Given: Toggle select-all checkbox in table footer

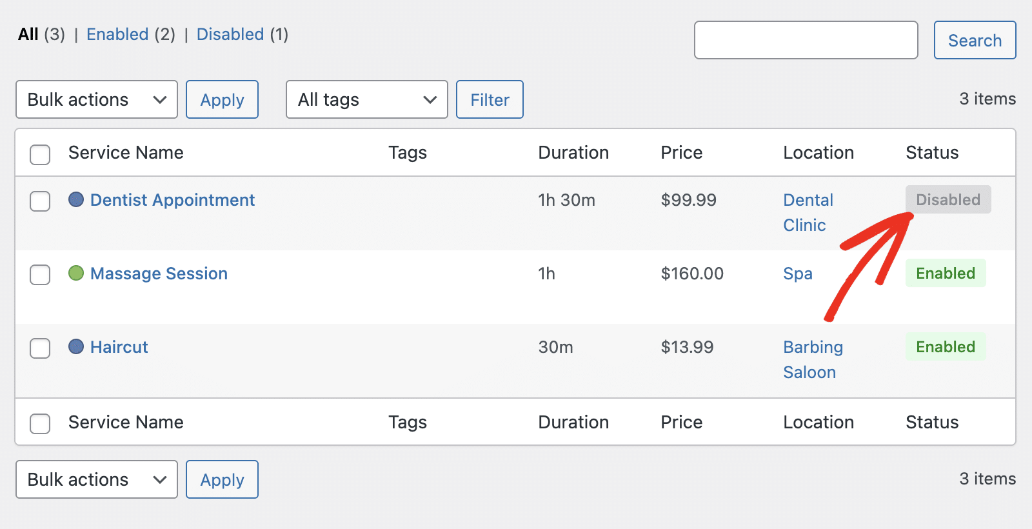Looking at the screenshot, I should 40,424.
